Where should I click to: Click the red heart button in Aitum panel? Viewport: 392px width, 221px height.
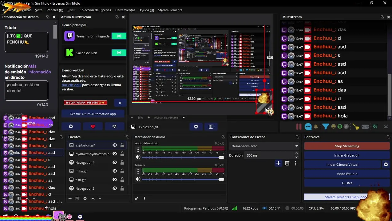pos(93,126)
